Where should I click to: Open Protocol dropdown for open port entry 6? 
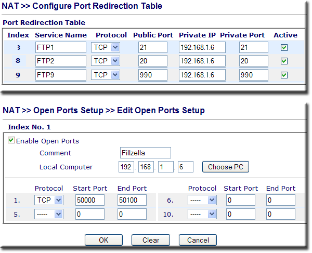202,200
